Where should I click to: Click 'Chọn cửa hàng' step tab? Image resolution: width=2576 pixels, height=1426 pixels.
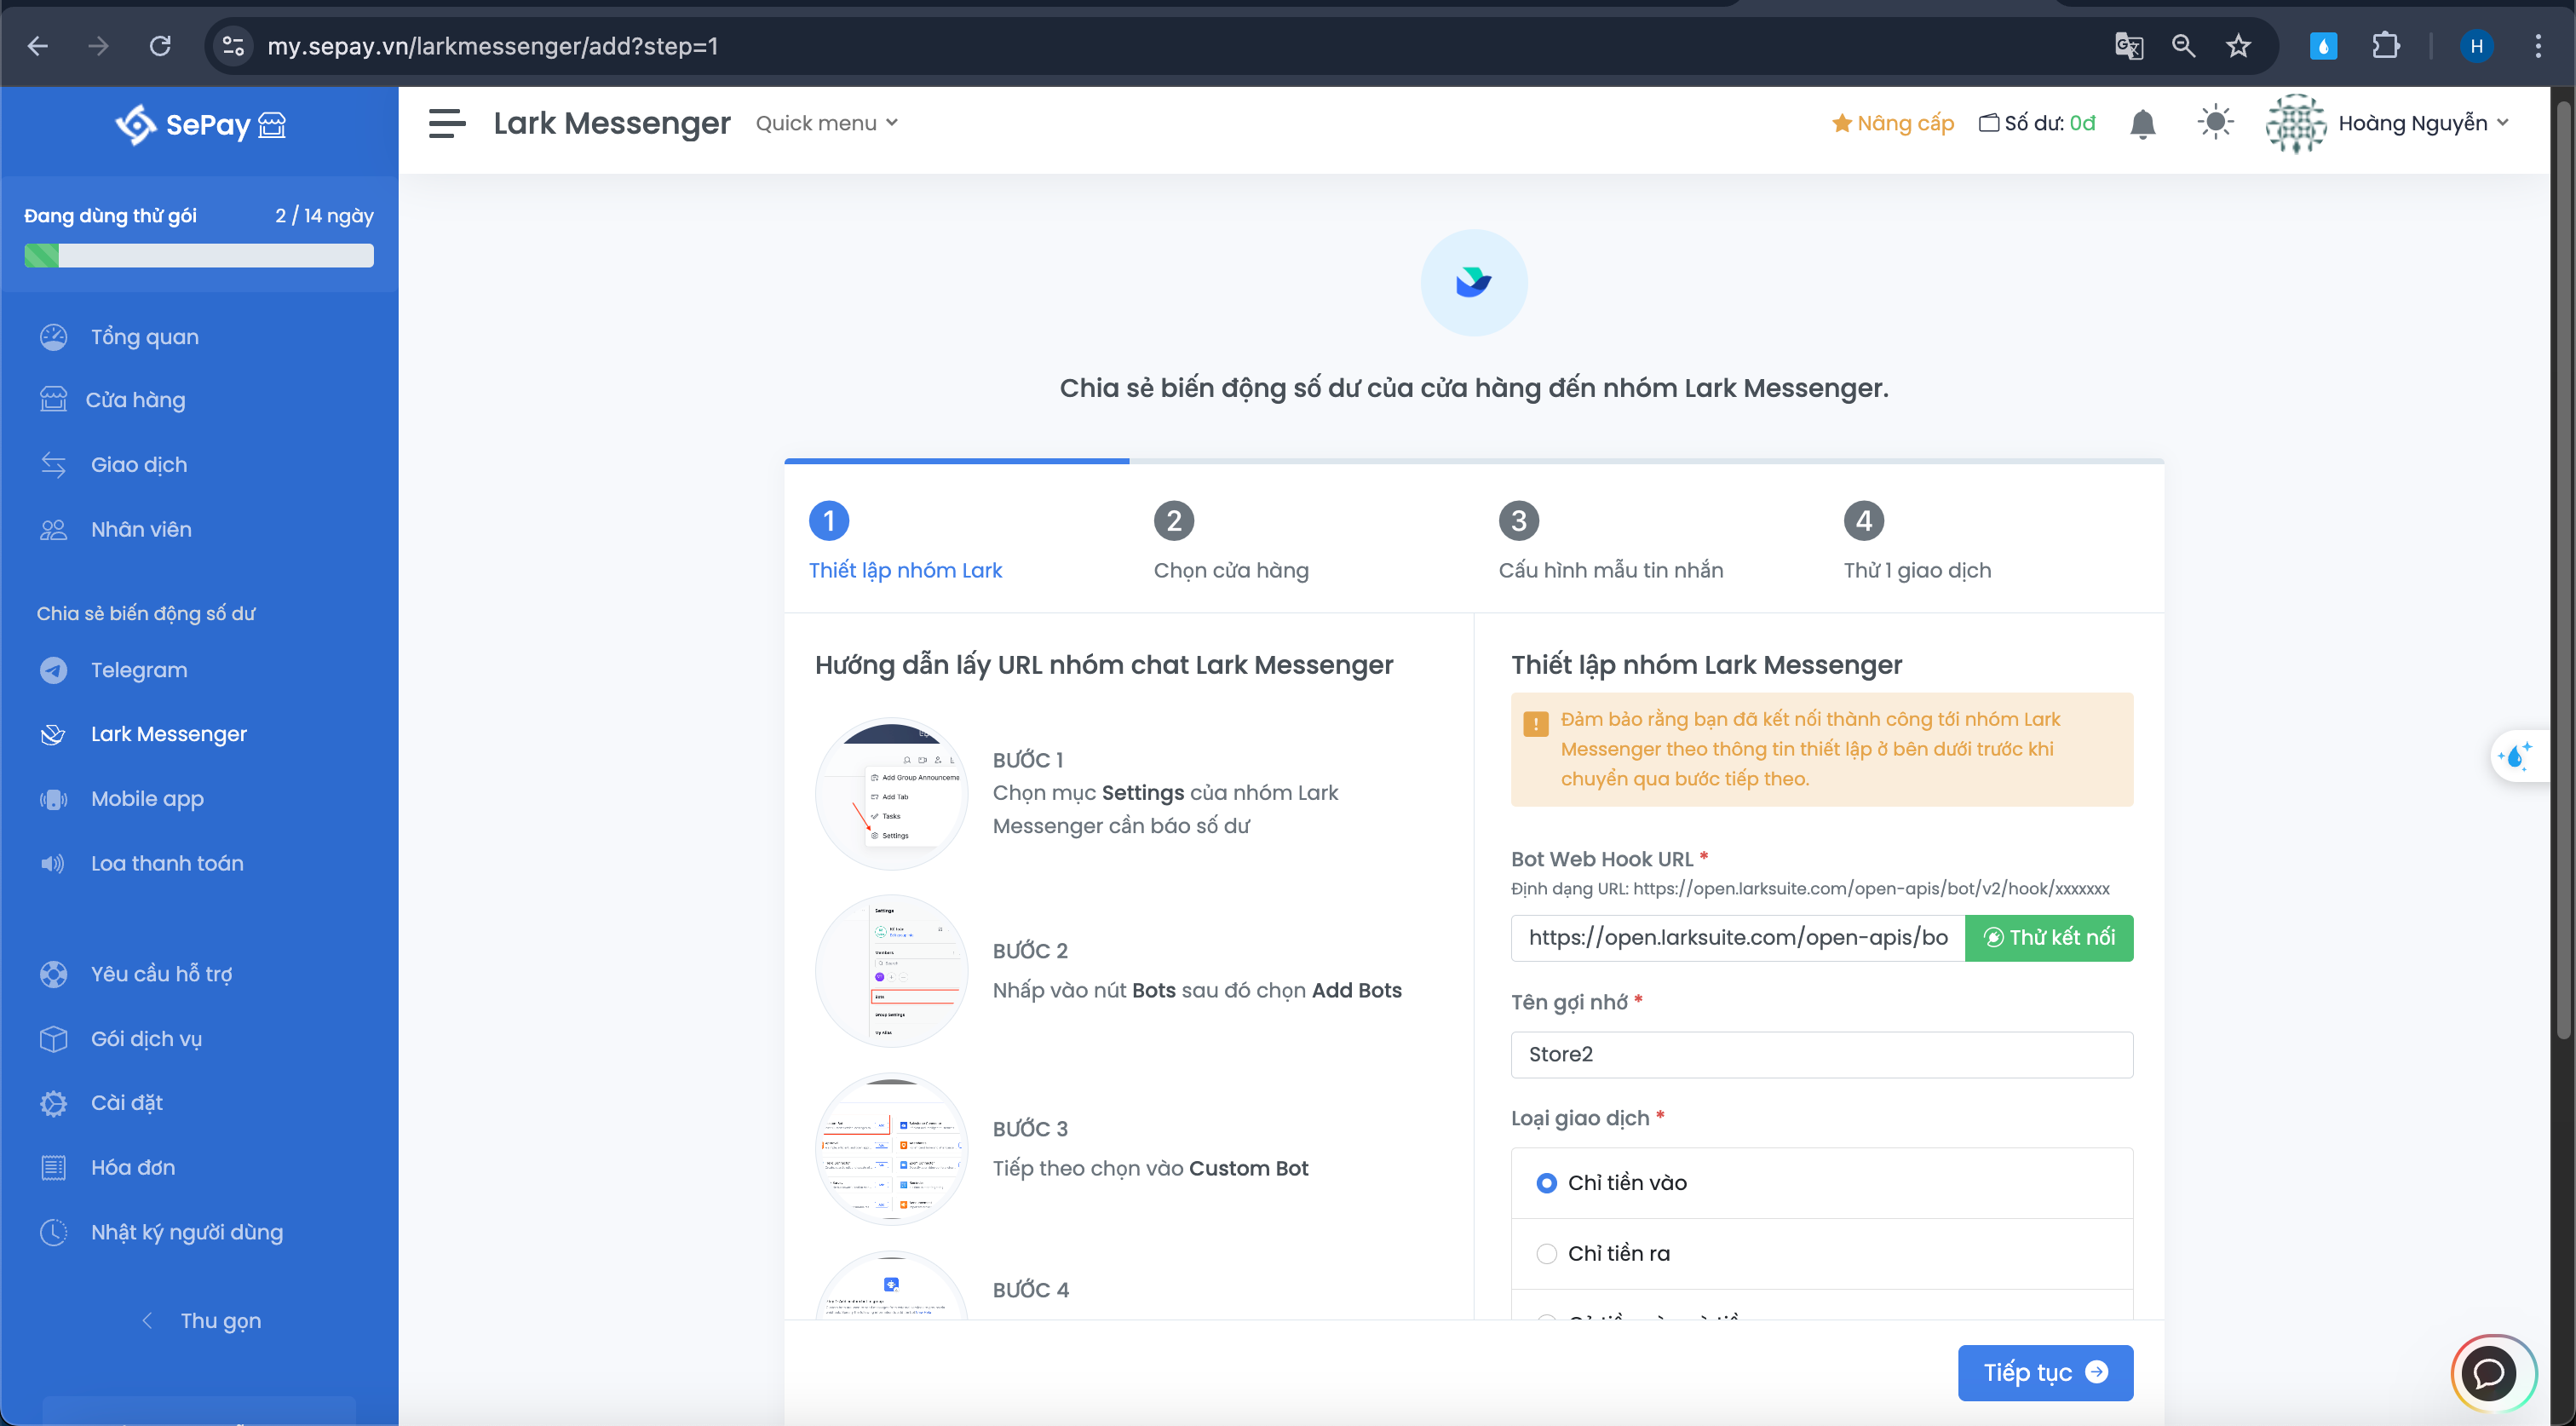pyautogui.click(x=1231, y=570)
